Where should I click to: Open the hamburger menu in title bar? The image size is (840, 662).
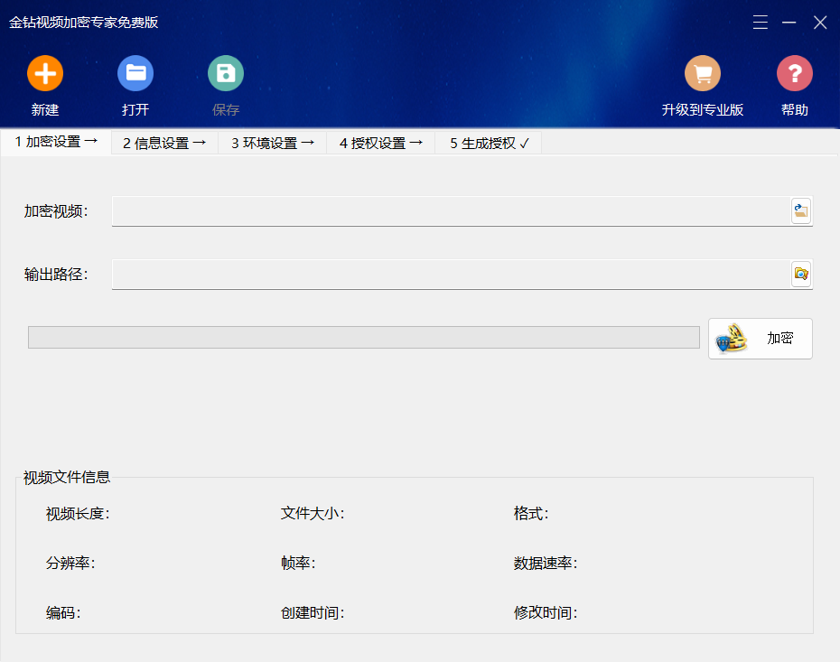tap(761, 23)
